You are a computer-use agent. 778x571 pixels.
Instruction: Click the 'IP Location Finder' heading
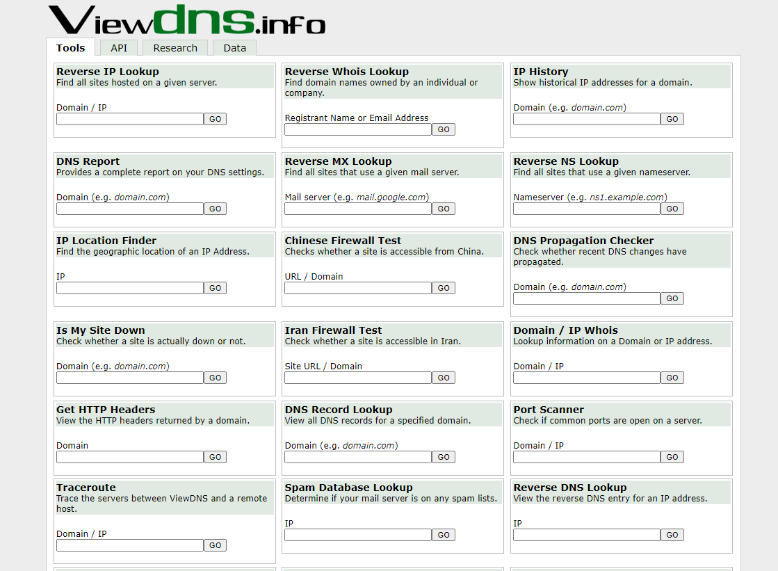106,241
